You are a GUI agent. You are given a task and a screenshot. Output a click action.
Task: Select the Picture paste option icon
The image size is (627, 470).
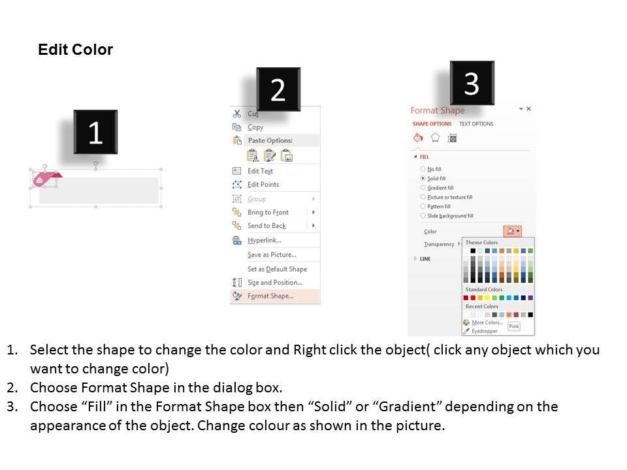[286, 155]
